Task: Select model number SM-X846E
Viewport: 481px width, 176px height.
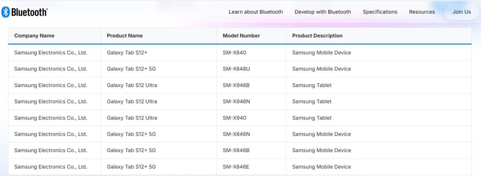Action: tap(236, 167)
